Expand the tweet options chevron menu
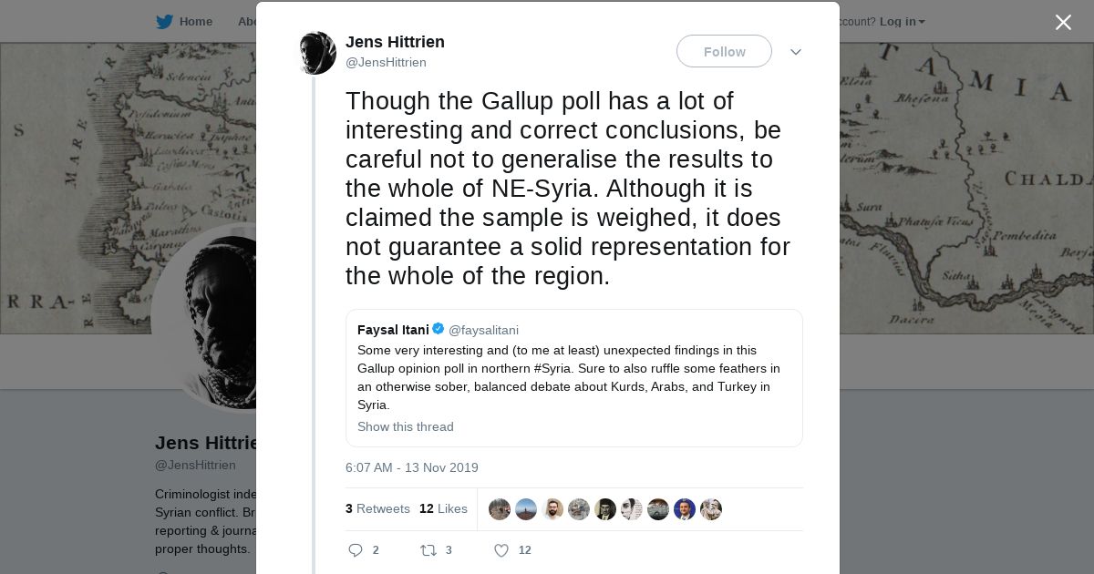Screen dimensions: 1094x574 (x=796, y=52)
